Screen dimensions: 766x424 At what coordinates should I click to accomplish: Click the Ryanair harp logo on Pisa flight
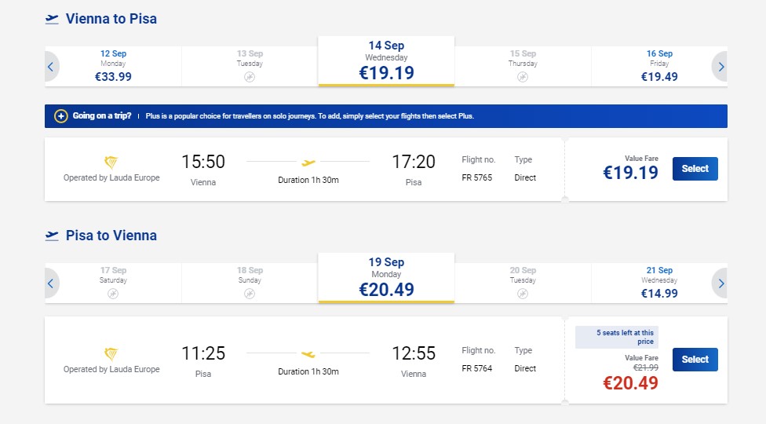(x=111, y=354)
